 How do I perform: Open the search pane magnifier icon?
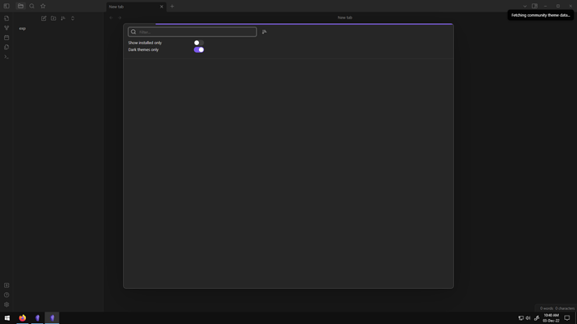click(32, 6)
